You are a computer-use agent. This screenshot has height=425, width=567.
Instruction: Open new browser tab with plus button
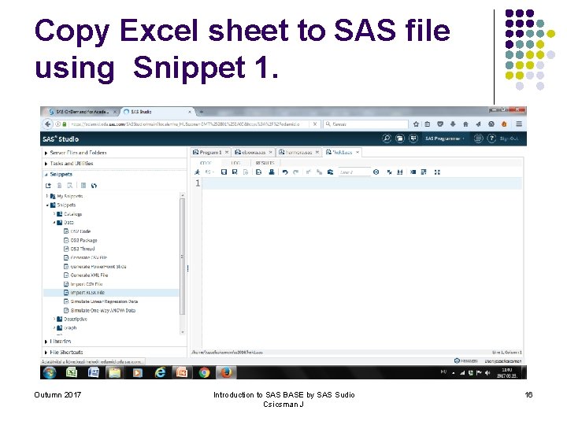click(202, 112)
